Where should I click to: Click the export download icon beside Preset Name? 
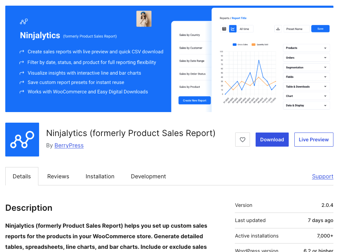click(278, 29)
